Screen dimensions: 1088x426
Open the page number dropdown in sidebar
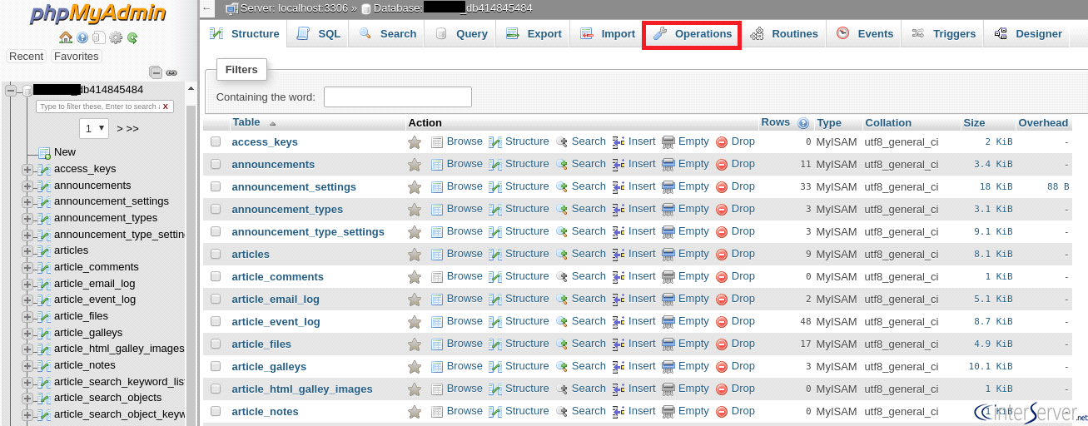94,128
